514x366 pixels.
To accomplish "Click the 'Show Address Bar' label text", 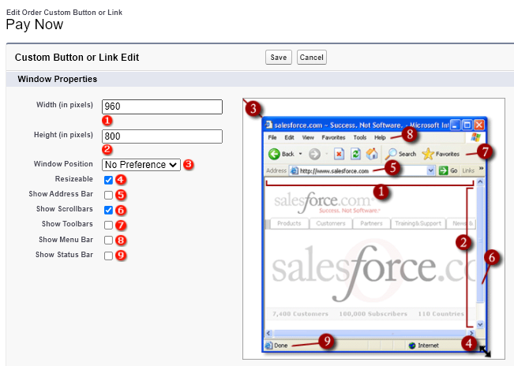I will coord(61,194).
